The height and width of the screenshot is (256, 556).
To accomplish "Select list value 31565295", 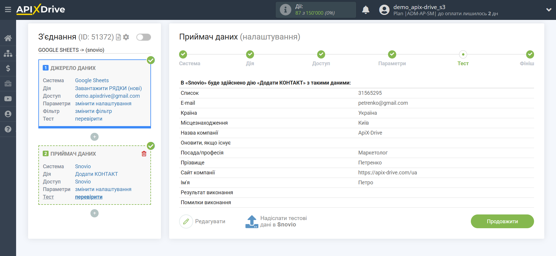I will click(x=370, y=93).
